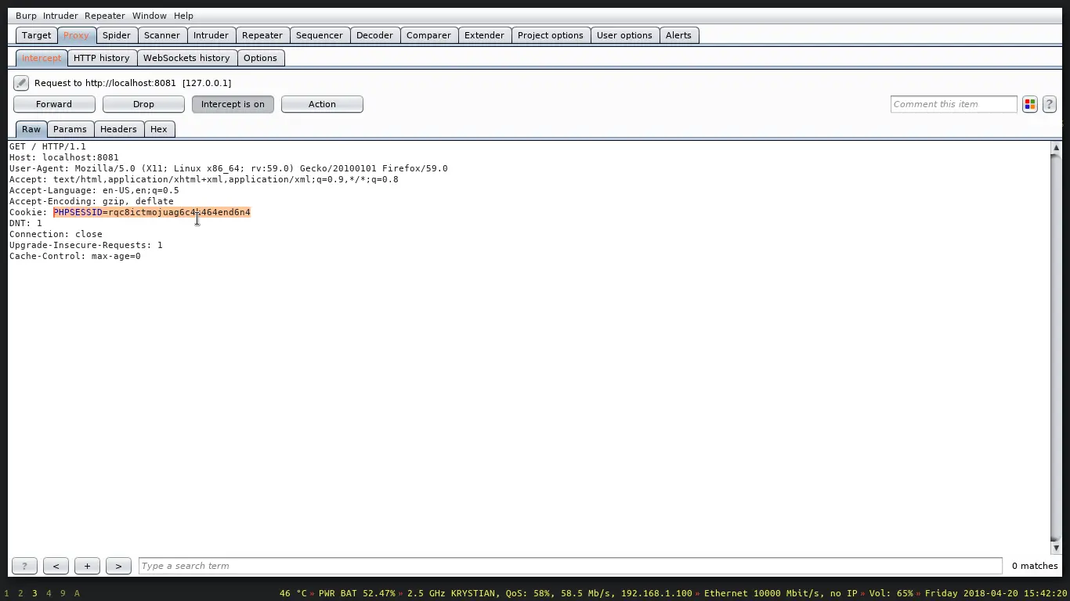Open the Action options
1070x601 pixels.
(x=322, y=103)
